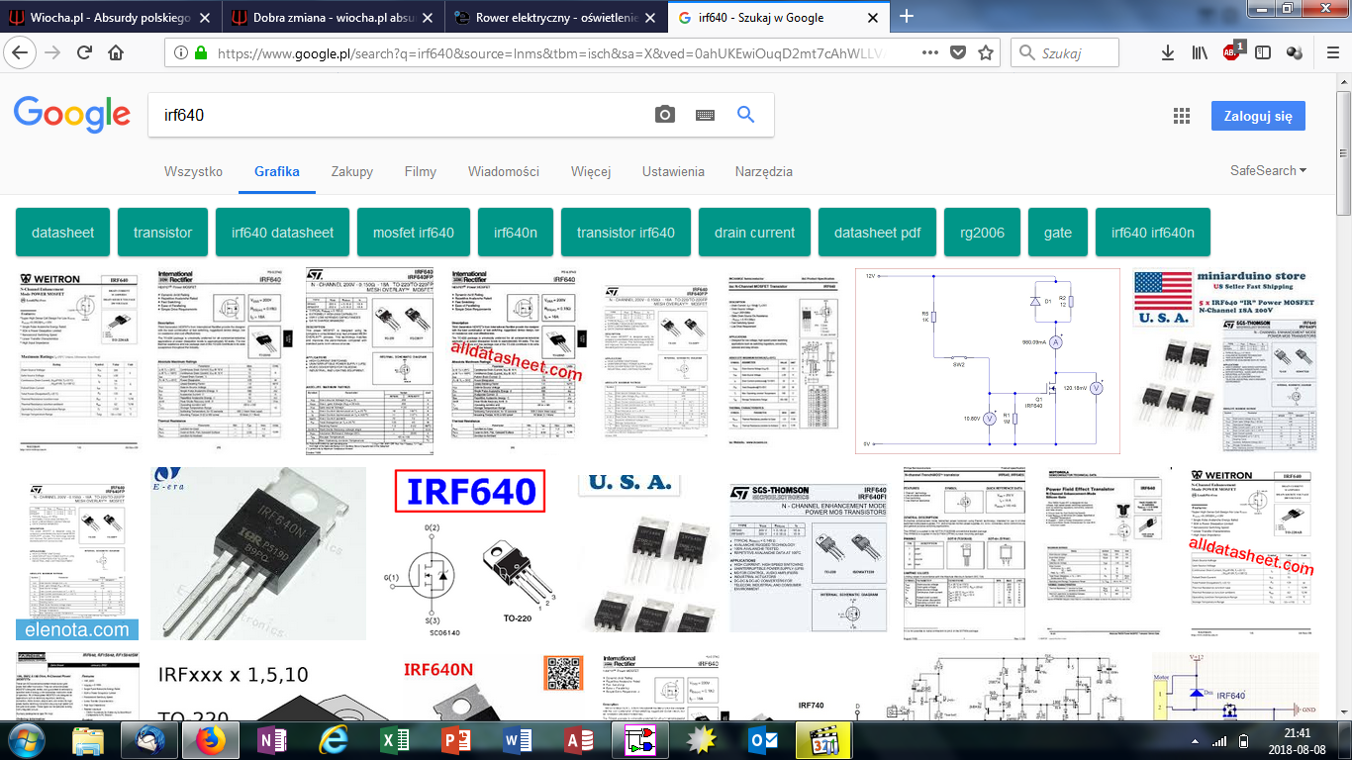Viewport: 1352px width, 760px height.
Task: Open the Firefox downloads panel
Action: click(x=1169, y=53)
